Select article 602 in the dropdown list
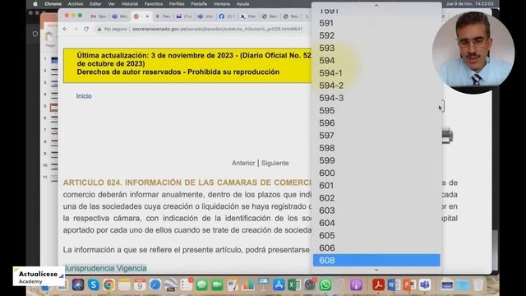Viewport: 526px width, 296px height. pyautogui.click(x=376, y=198)
